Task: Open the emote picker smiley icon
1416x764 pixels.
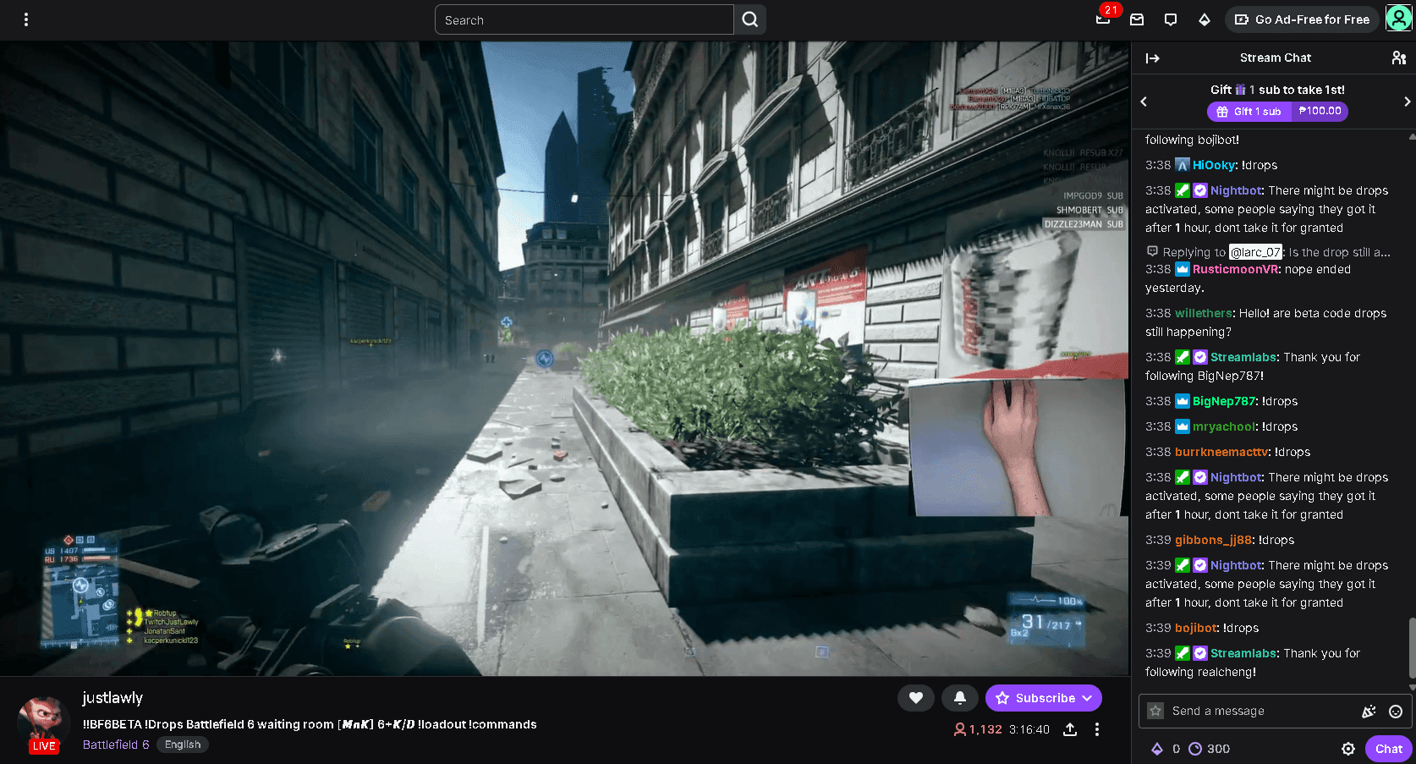Action: pos(1396,712)
